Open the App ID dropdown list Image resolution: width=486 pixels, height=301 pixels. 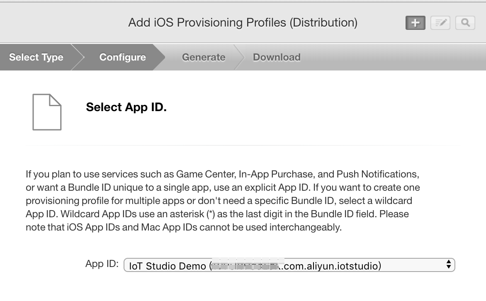(x=289, y=265)
